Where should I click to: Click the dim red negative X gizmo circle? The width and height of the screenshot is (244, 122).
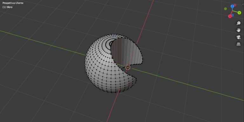tap(235, 5)
